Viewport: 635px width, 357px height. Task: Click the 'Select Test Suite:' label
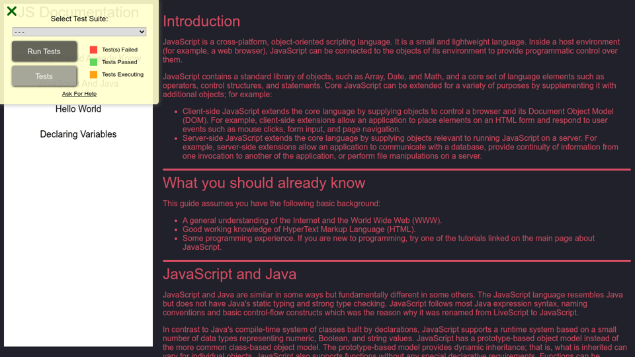(79, 19)
